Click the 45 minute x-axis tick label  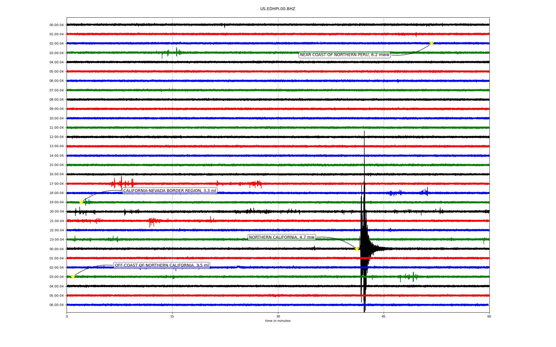click(x=384, y=317)
